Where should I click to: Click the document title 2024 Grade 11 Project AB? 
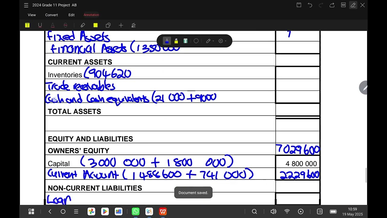tap(54, 5)
